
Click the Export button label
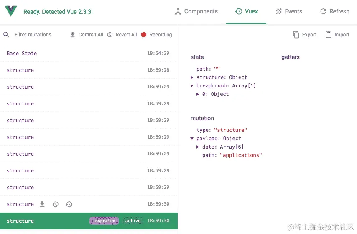[309, 35]
